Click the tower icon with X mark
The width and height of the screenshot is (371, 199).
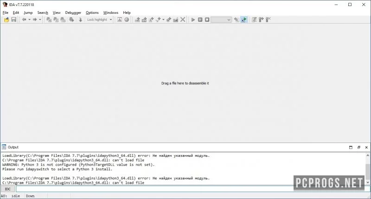268,19
